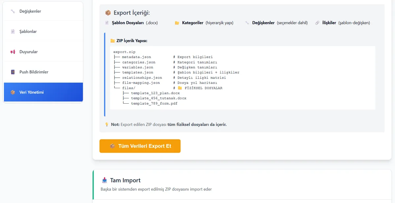Image resolution: width=395 pixels, height=203 pixels.
Task: Click the Tam Import heading
Action: click(125, 180)
